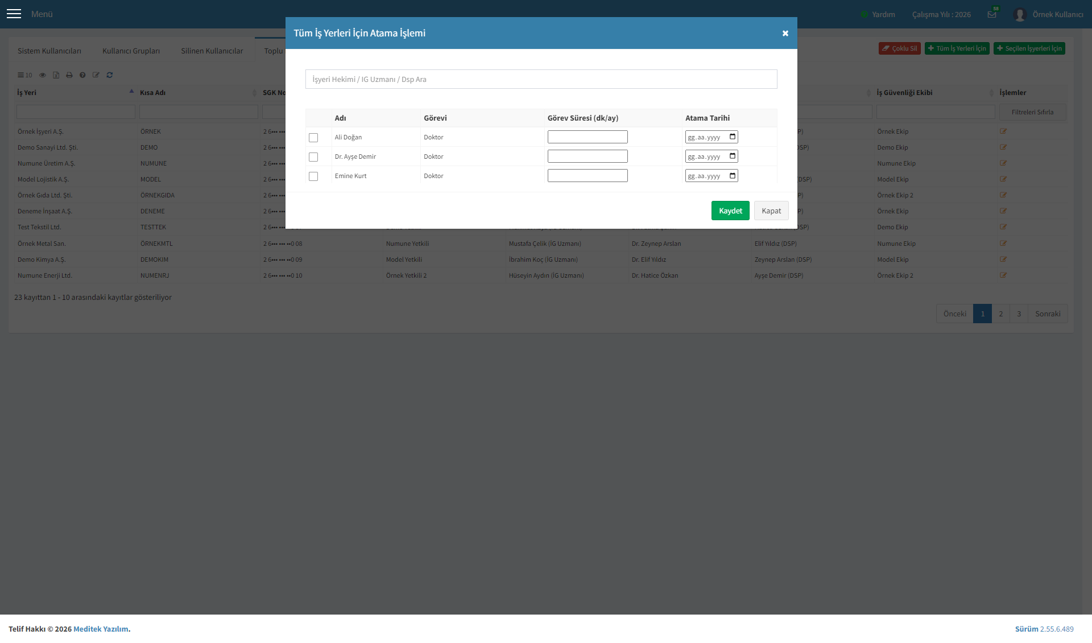Sort table by Kısa Adı column arrows
This screenshot has width=1092, height=643.
pyautogui.click(x=254, y=93)
